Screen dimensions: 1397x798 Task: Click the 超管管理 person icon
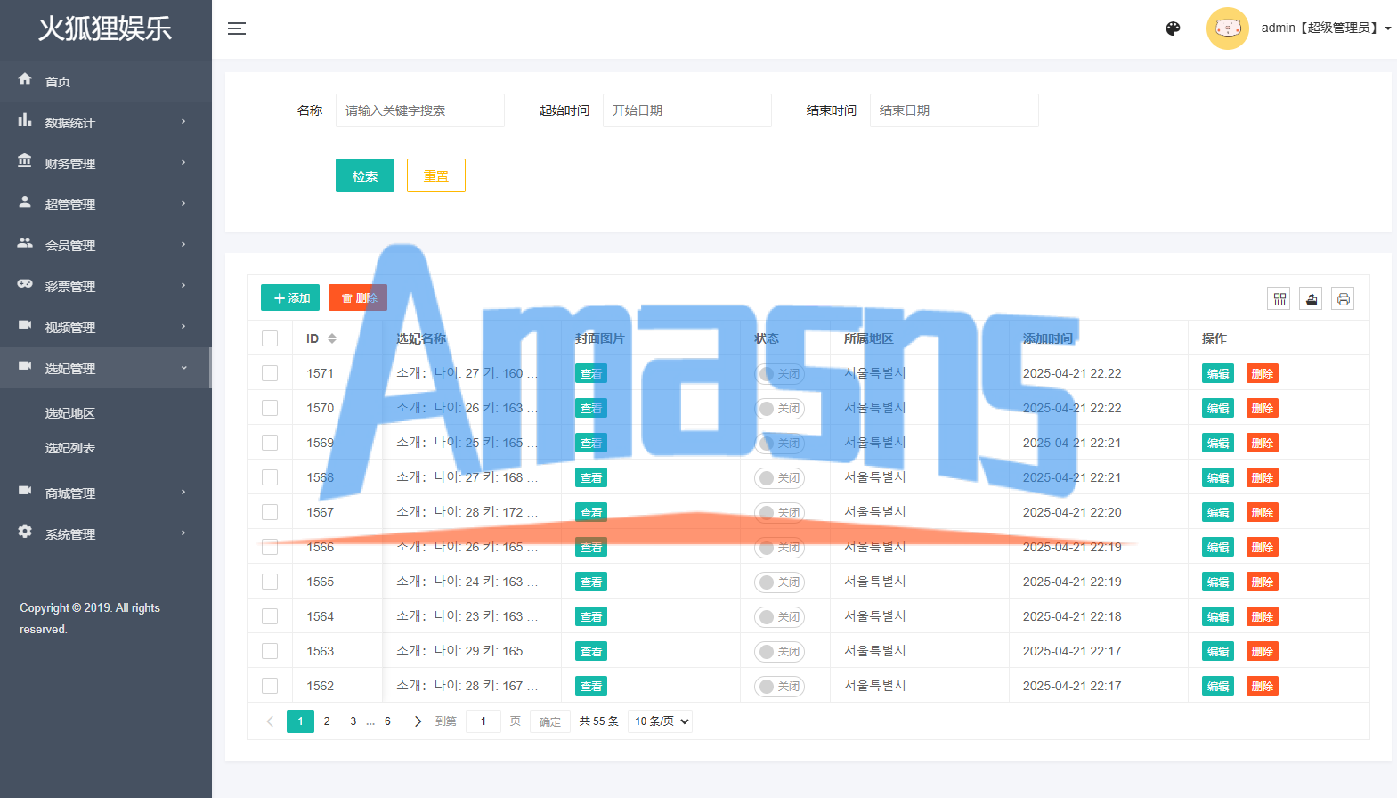pyautogui.click(x=25, y=202)
